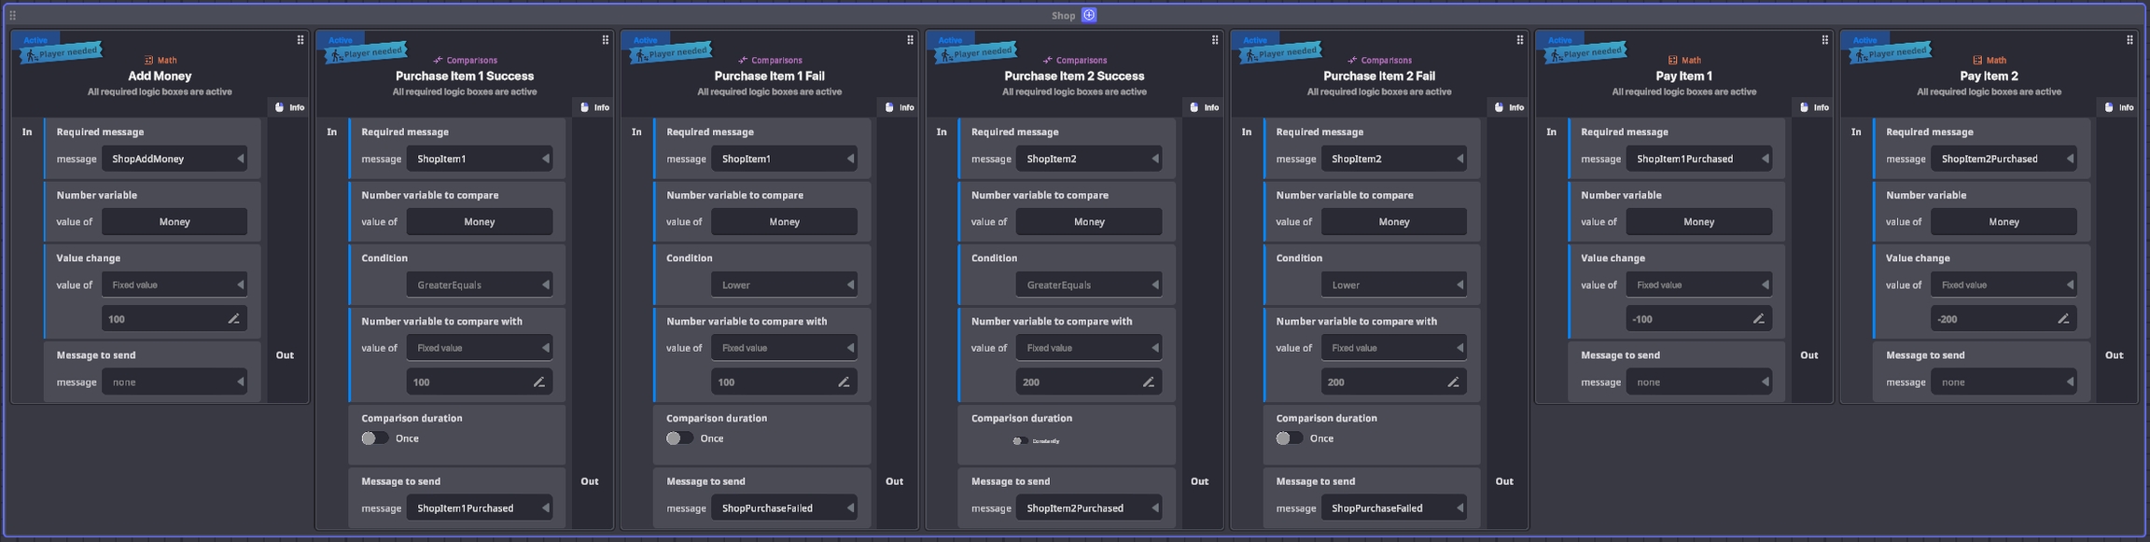2150x542 pixels.
Task: Toggle Comparison duration in Purchase Item 2 Success
Action: click(1020, 441)
